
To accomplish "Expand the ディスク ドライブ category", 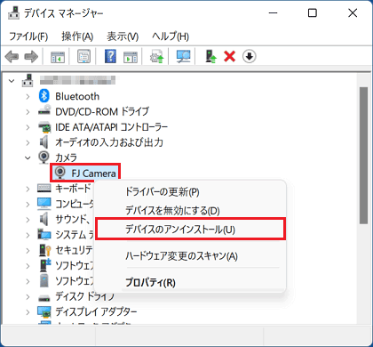I will (x=28, y=296).
